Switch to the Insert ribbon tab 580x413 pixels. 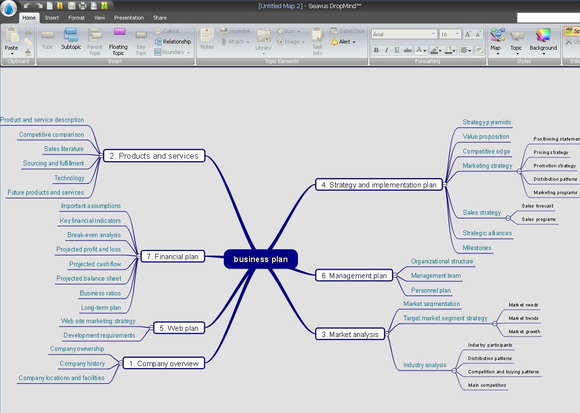(52, 18)
